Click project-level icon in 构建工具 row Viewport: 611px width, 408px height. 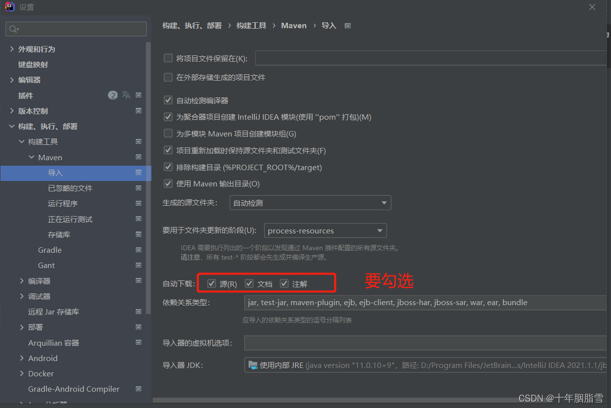[x=139, y=141]
